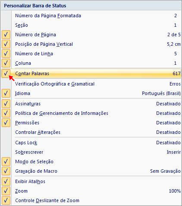Hide the Controle Deslizante de Zoom
182x206 pixels.
[x=91, y=200]
